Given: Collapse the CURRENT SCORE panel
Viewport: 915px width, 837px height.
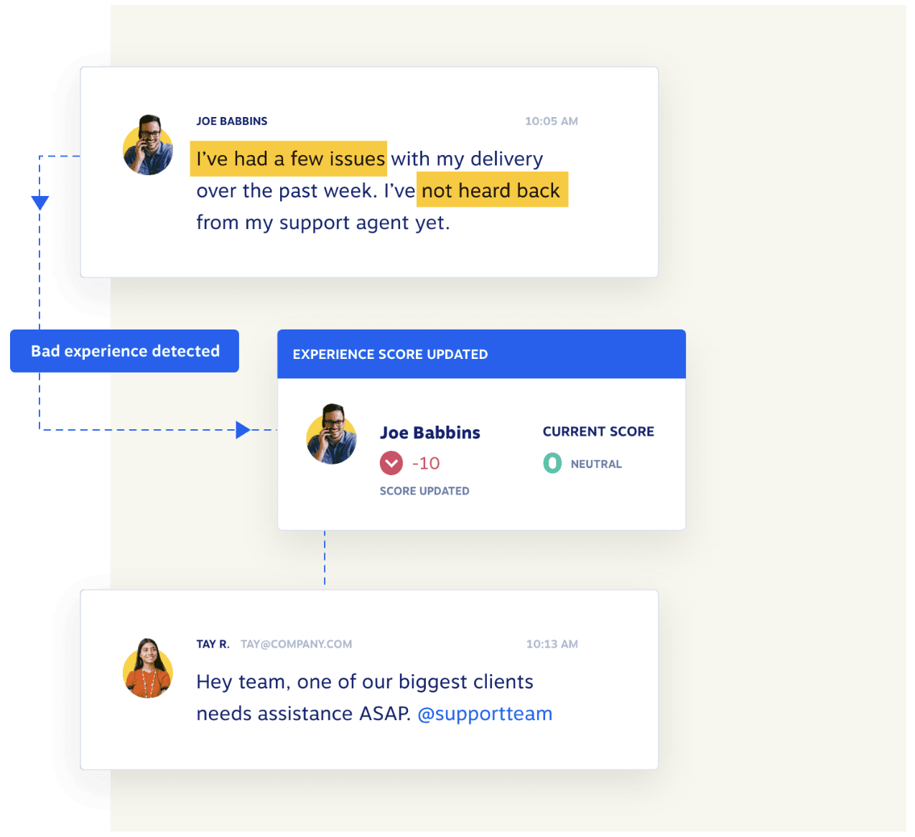Looking at the screenshot, I should [x=598, y=431].
